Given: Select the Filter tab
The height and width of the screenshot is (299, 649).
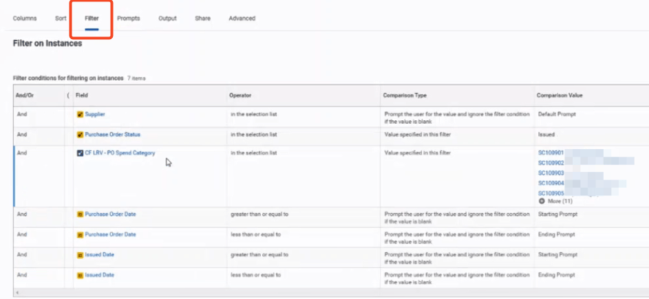Looking at the screenshot, I should click(x=92, y=19).
